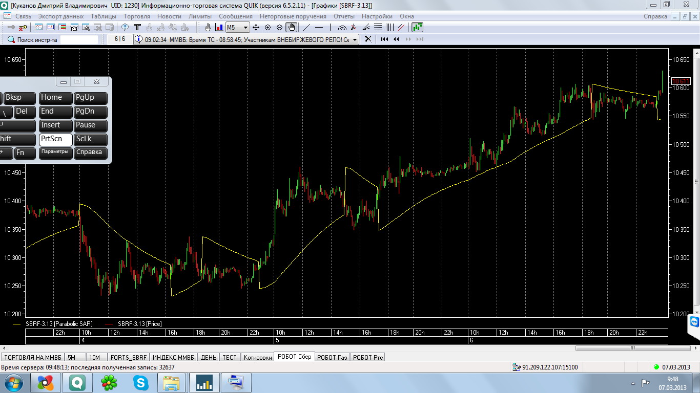
Task: Click on-screen keyboard Справка button
Action: tap(91, 152)
